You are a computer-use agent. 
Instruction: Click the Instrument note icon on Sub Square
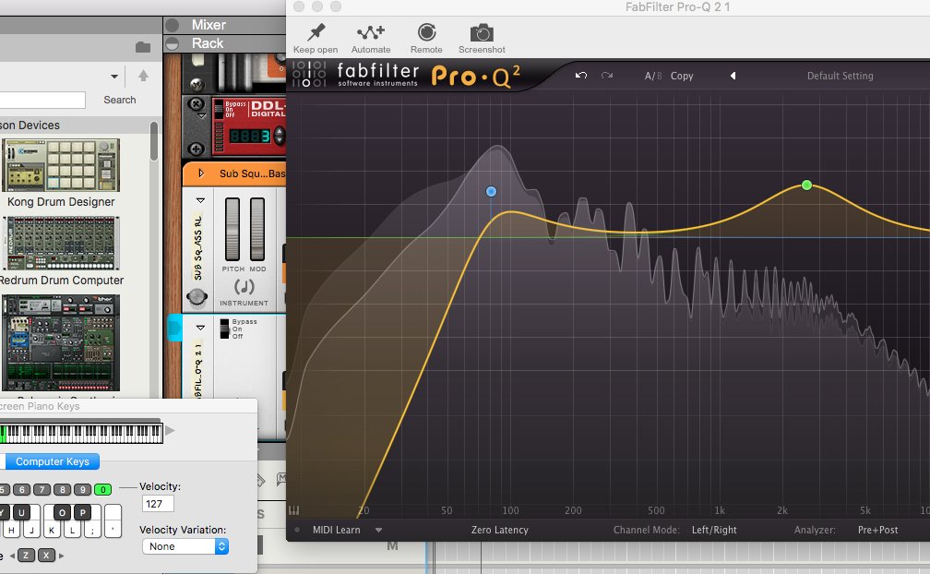pyautogui.click(x=244, y=287)
